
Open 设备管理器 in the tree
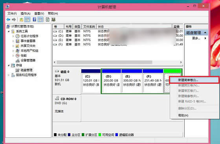28,60
